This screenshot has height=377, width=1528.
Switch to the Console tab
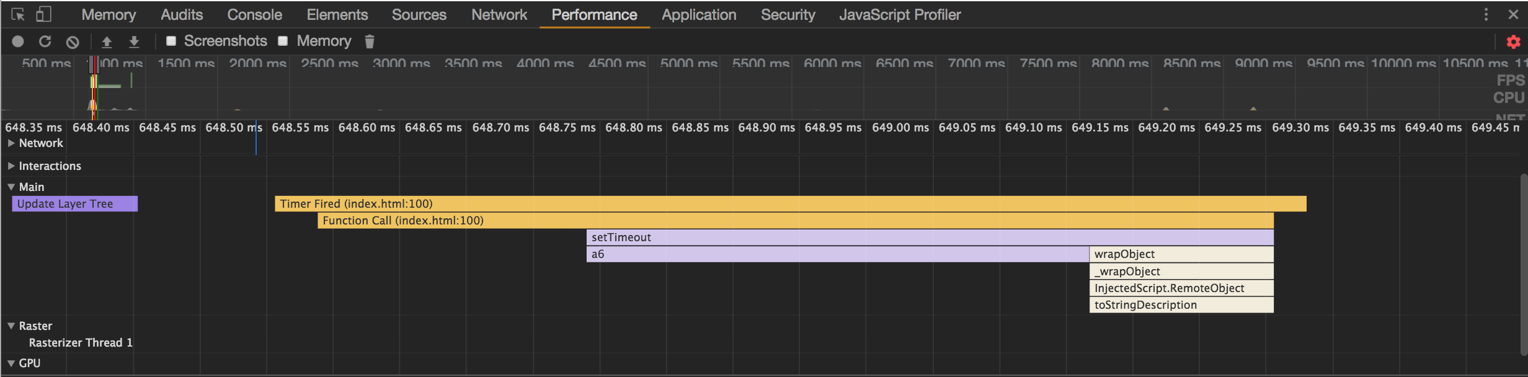click(x=254, y=14)
